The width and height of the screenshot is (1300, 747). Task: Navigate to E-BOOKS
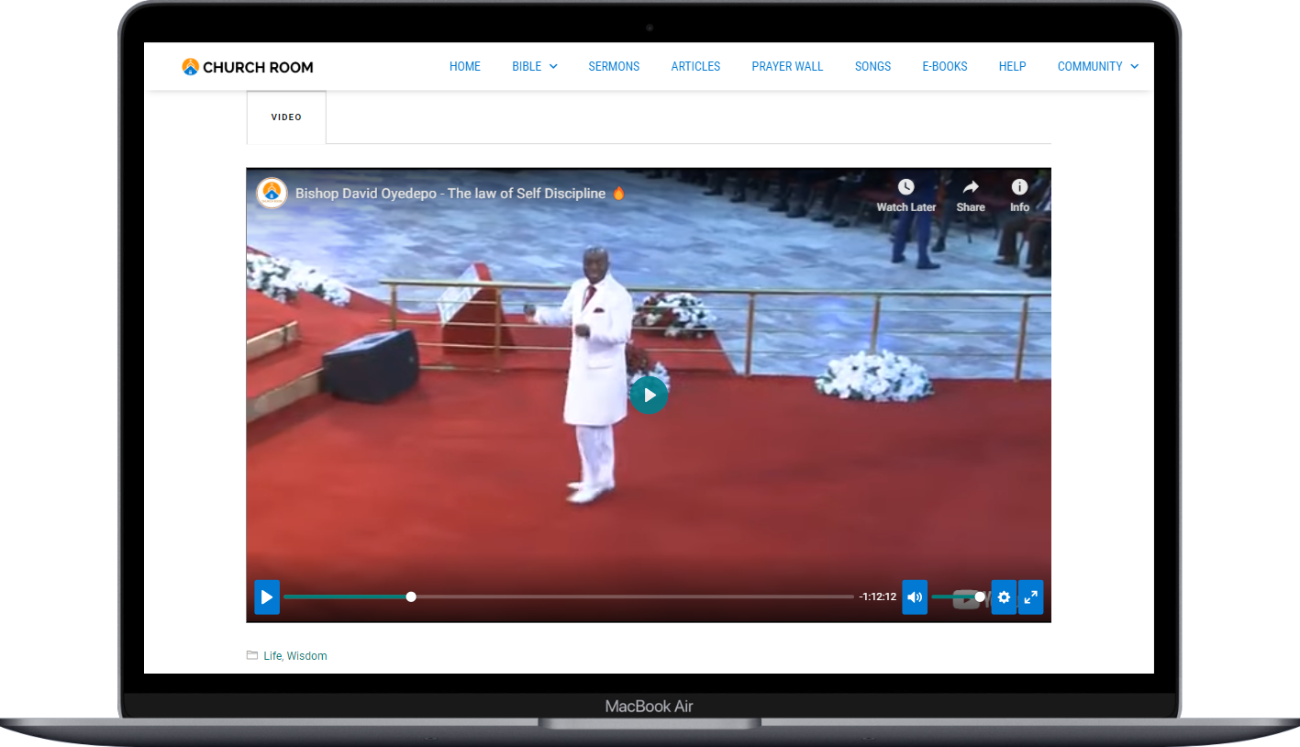945,67
